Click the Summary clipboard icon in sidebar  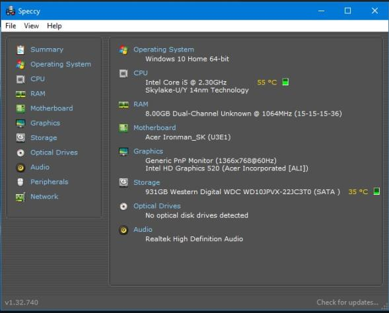20,50
